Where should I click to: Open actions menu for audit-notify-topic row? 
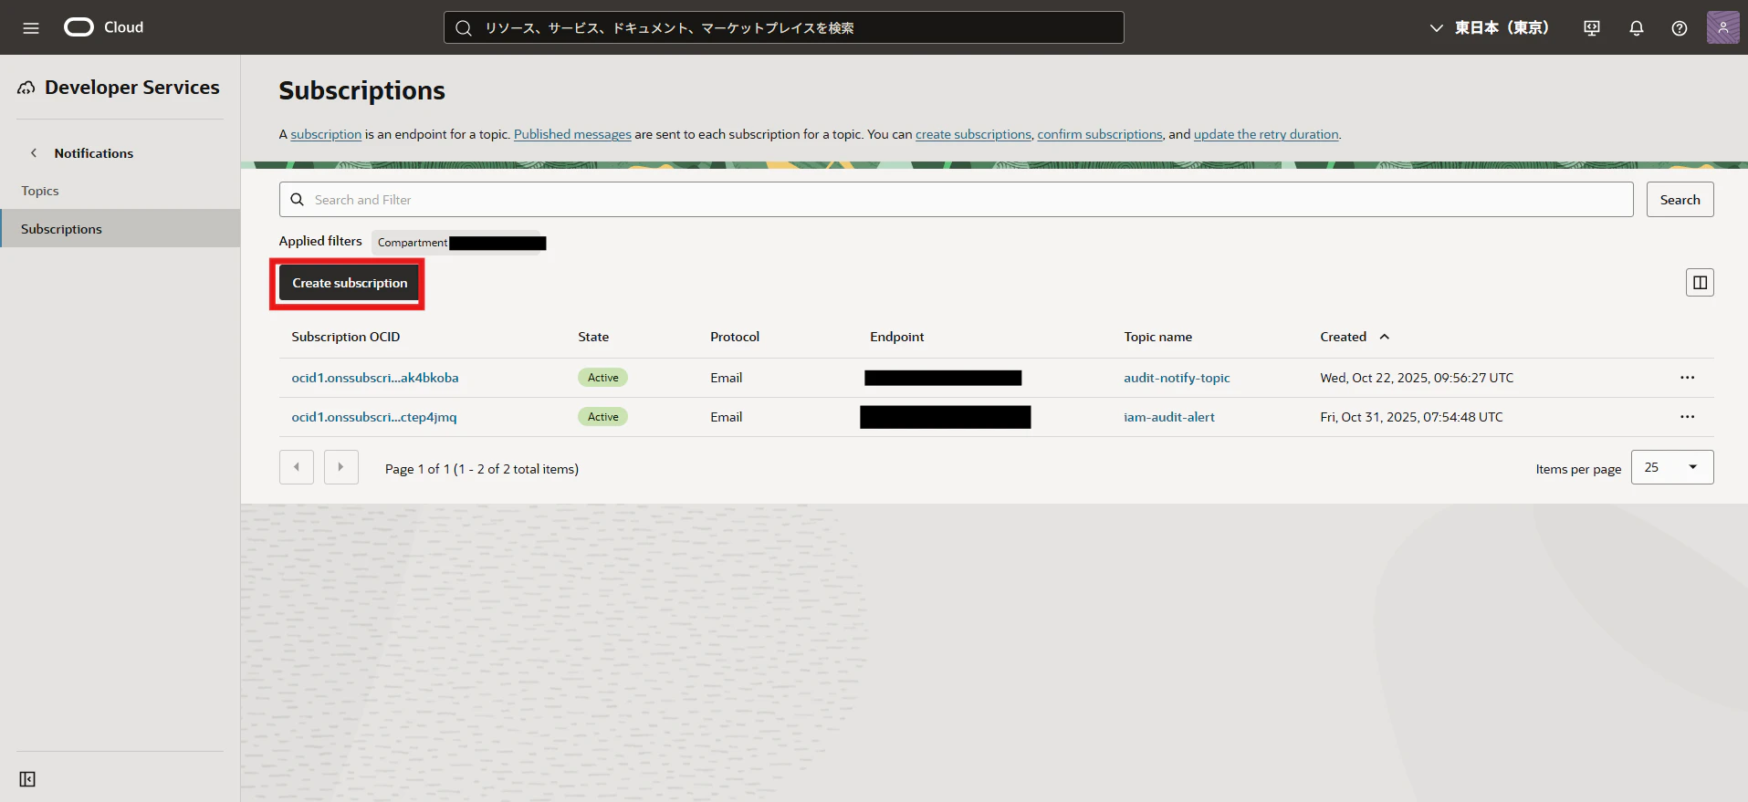(x=1688, y=378)
